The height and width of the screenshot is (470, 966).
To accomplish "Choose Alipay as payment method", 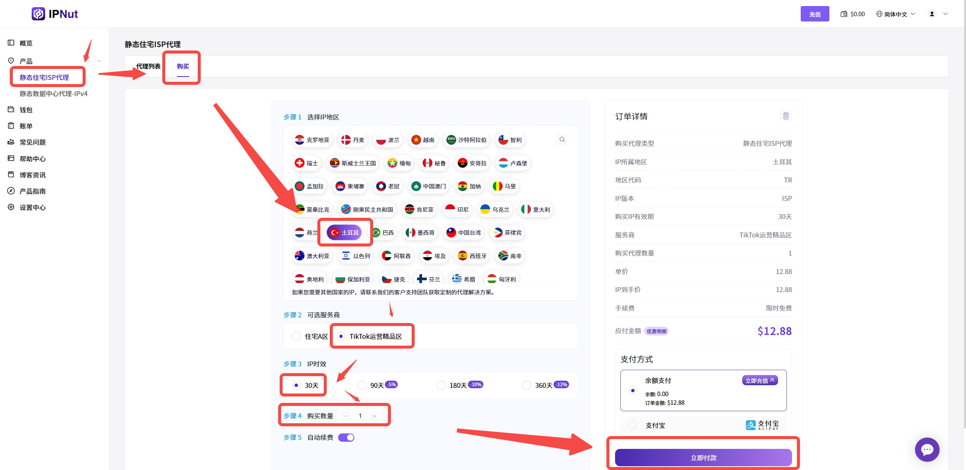I will [x=633, y=425].
